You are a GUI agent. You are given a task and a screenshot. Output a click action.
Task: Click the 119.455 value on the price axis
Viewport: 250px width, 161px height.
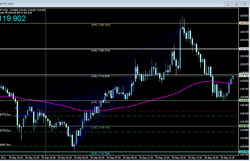[244, 105]
